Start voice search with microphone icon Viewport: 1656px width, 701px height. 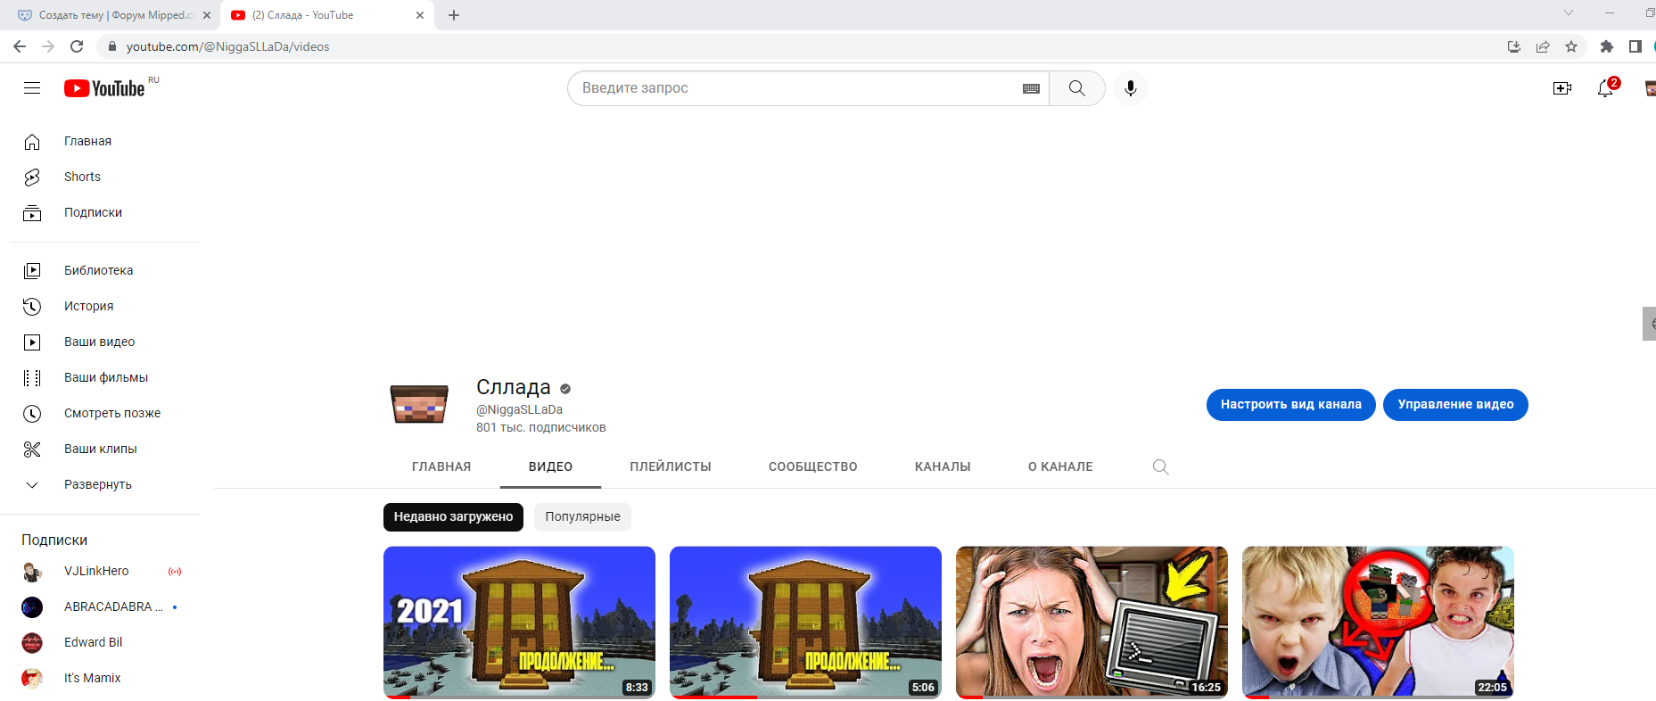tap(1130, 88)
